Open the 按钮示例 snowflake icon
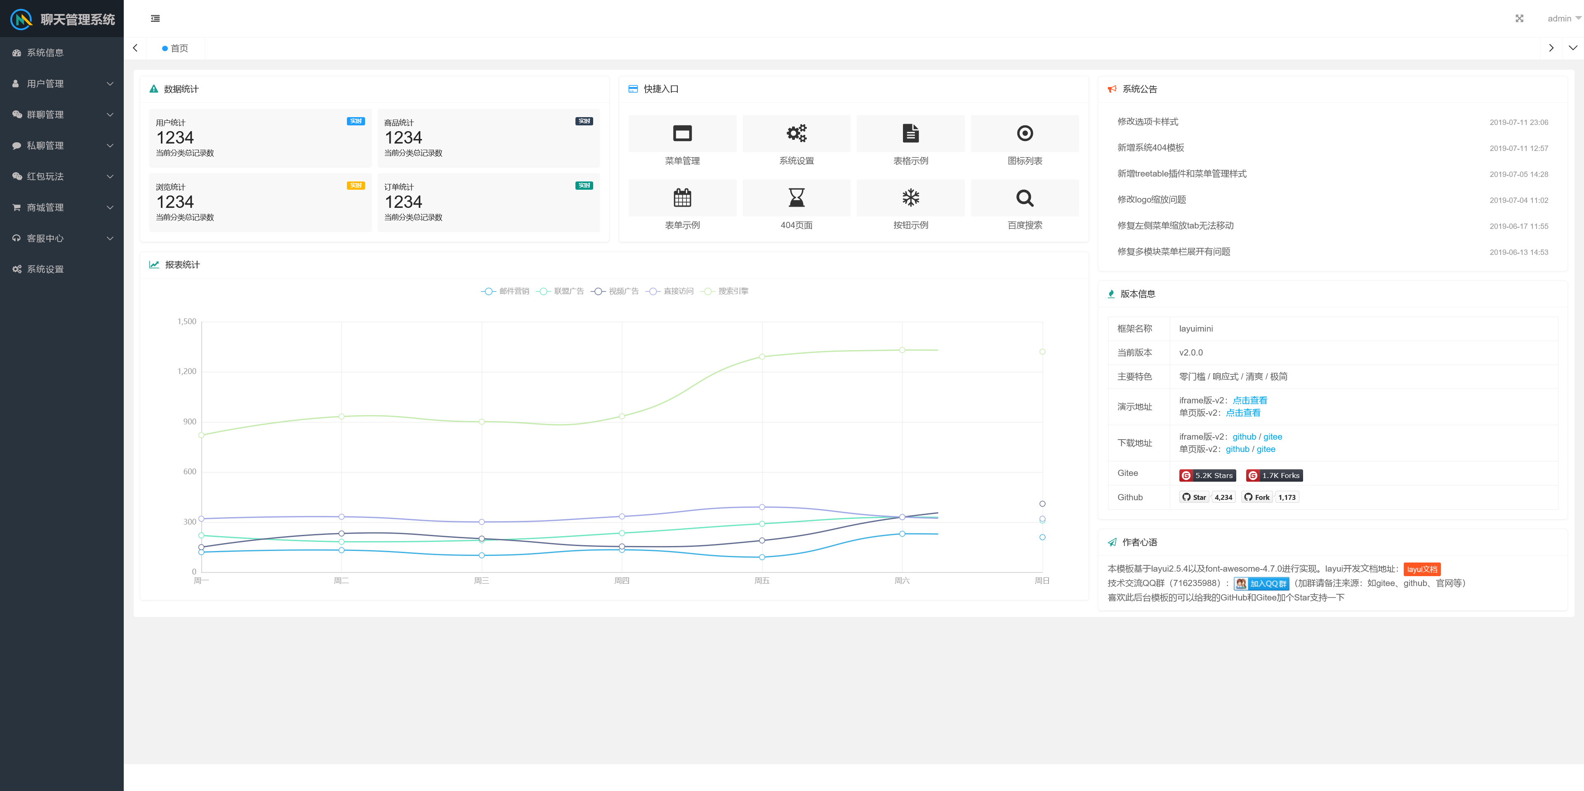 point(910,198)
